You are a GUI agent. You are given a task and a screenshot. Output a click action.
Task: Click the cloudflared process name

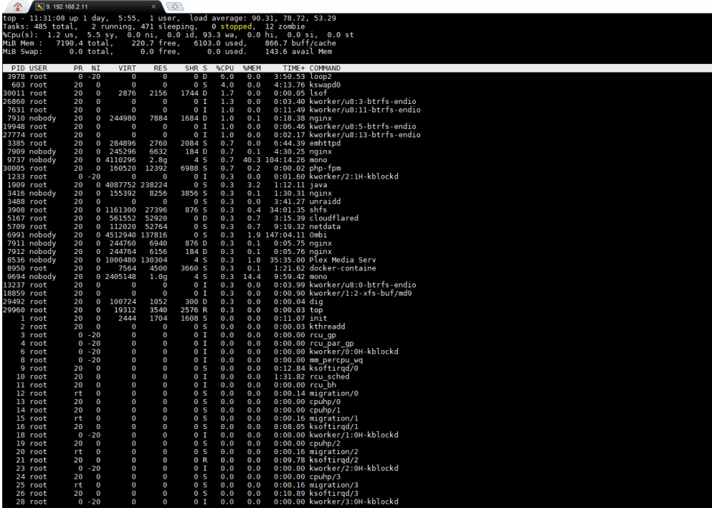334,218
